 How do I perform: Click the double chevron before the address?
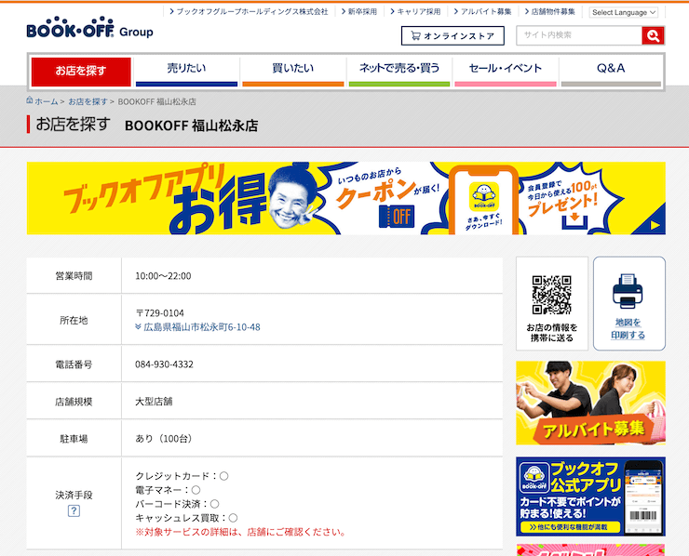pos(138,327)
